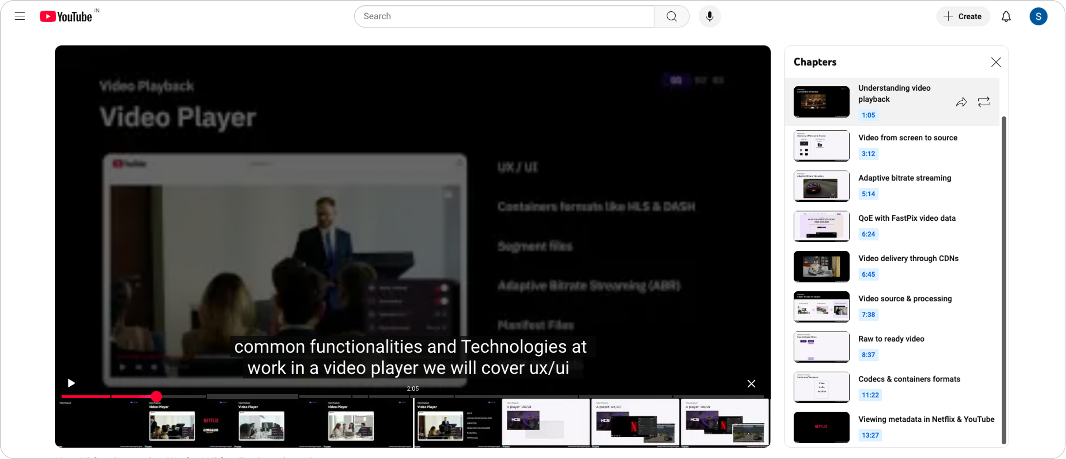This screenshot has height=459, width=1066.
Task: Jump to Raw to ready video chapter
Action: [x=892, y=346]
